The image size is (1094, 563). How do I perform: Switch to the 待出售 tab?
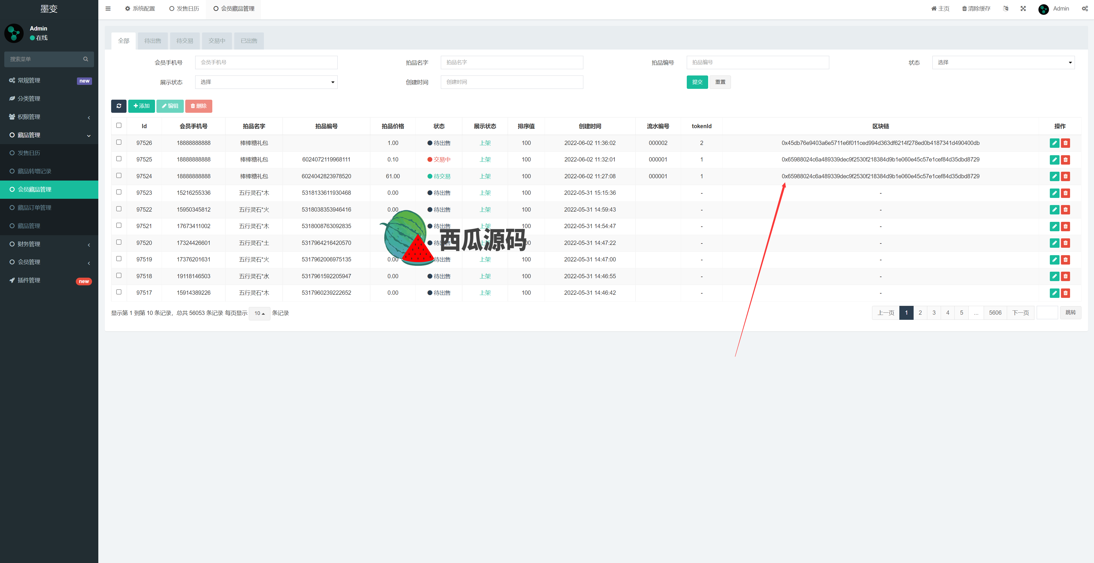click(x=152, y=41)
